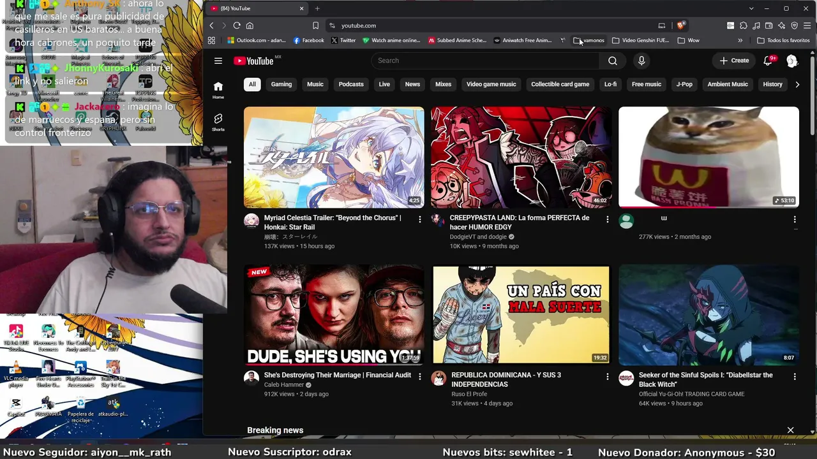Viewport: 817px width, 459px height.
Task: Click the browser home icon
Action: 250,25
